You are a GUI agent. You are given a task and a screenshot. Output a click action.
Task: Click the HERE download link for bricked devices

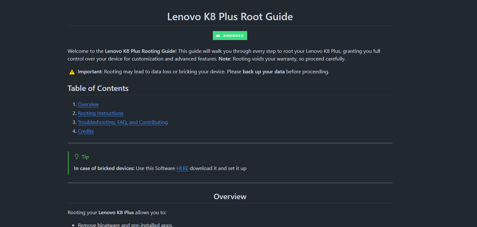tap(182, 168)
